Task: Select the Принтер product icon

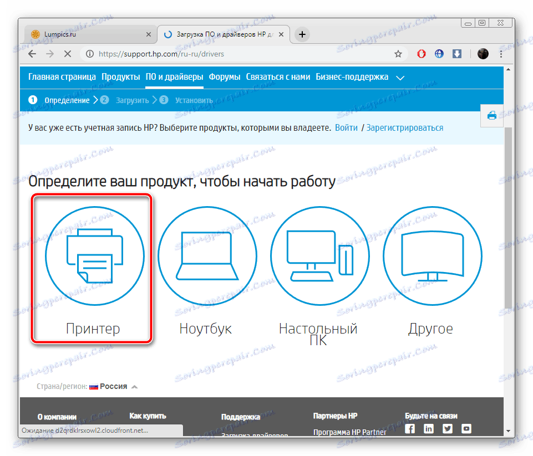Action: pyautogui.click(x=94, y=255)
